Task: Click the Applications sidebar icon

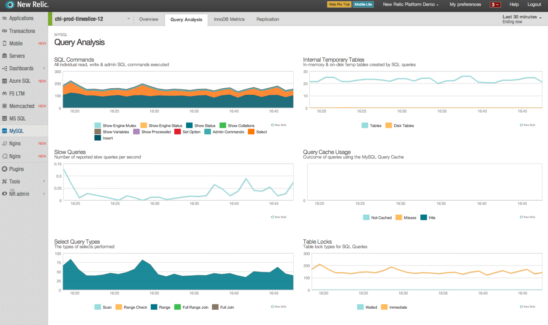Action: point(5,18)
